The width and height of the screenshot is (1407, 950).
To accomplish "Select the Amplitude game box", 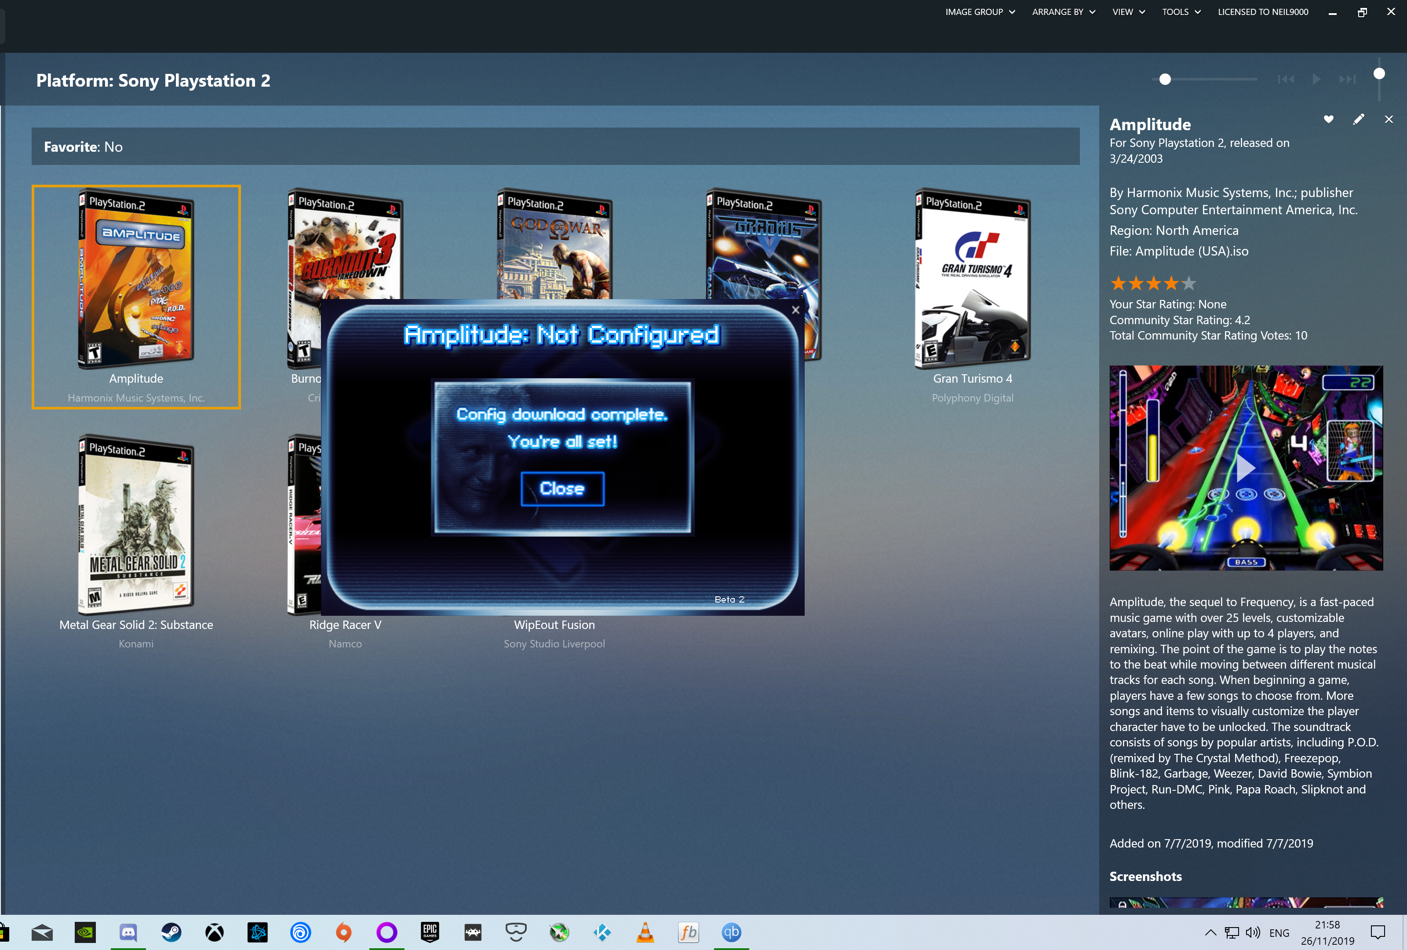I will coord(136,297).
